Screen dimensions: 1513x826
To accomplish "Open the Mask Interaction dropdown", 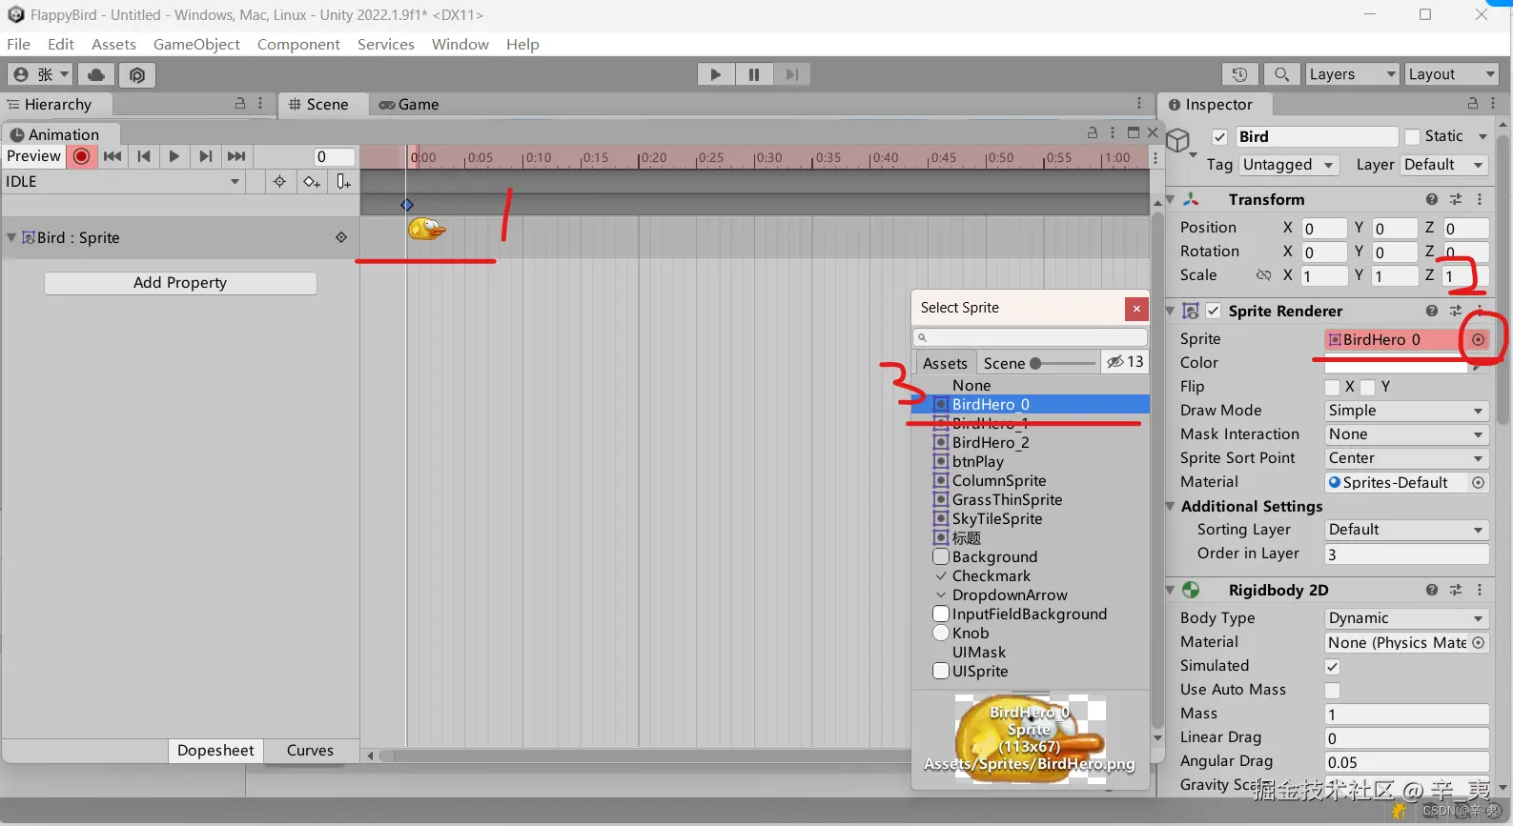I will tap(1406, 434).
